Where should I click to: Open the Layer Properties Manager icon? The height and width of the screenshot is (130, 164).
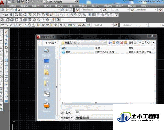tap(2, 10)
